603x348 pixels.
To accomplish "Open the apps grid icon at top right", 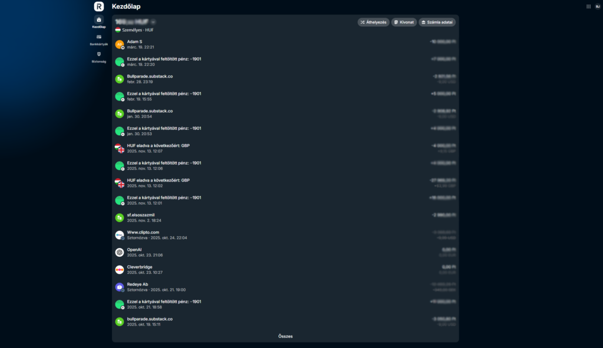I will pos(588,6).
